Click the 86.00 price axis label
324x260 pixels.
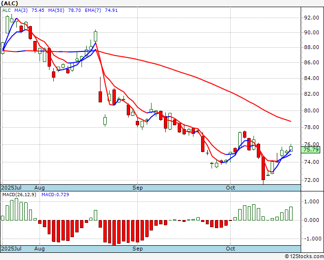click(x=312, y=62)
